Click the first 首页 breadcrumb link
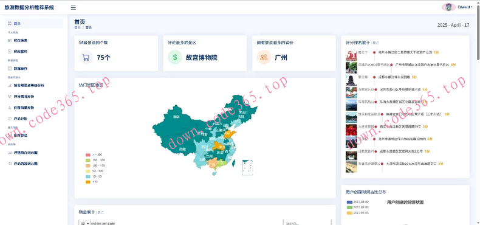The width and height of the screenshot is (480, 225). (x=77, y=27)
